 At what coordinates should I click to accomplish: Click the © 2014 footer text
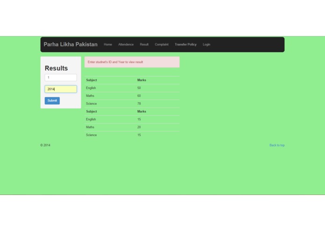(45, 145)
